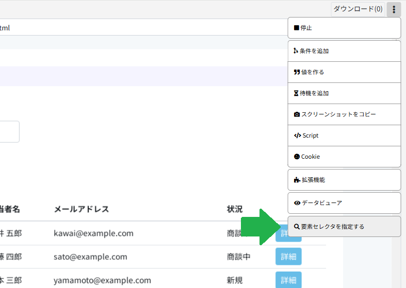Click the partially visible input box on left
This screenshot has height=288, width=406.
click(10, 131)
